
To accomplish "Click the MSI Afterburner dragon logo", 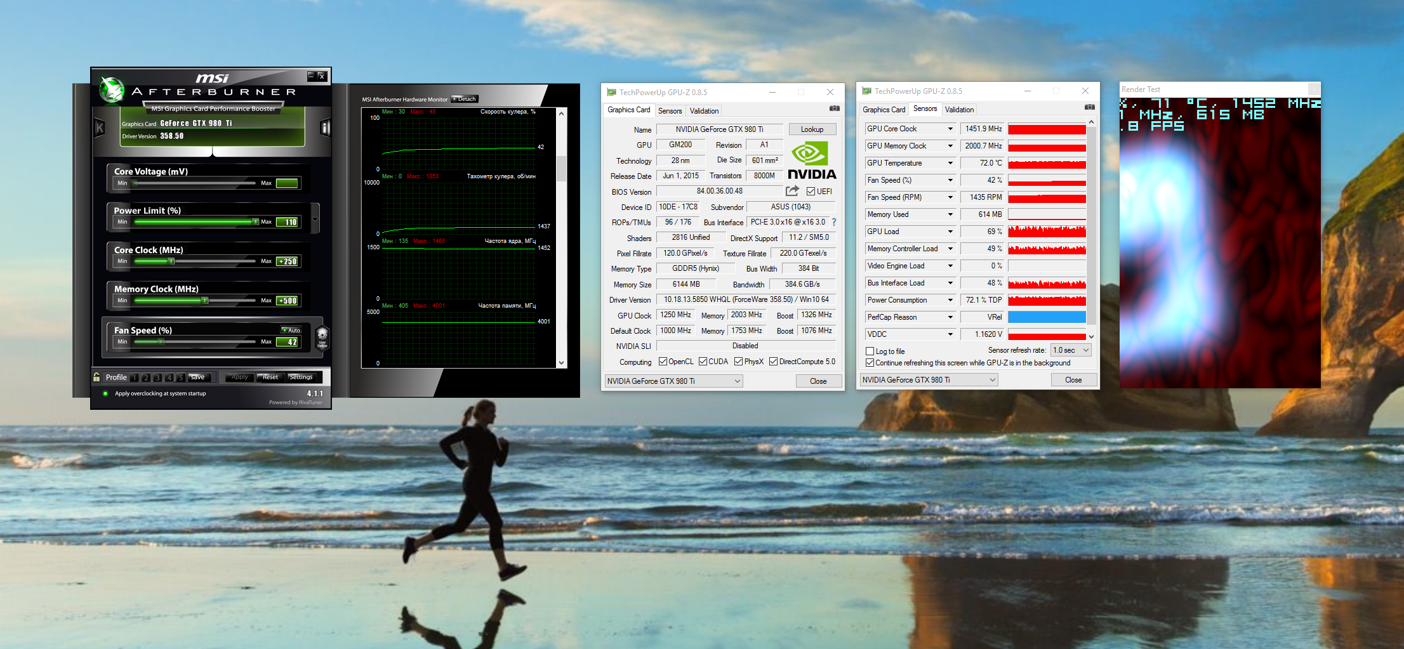I will [112, 90].
